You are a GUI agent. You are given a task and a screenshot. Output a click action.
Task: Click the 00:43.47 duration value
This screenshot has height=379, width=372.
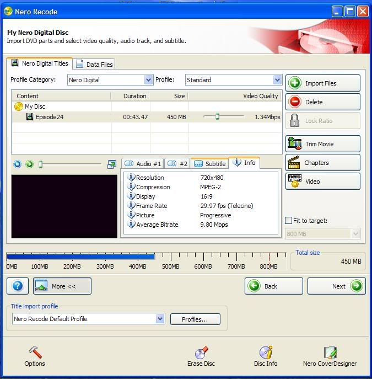coord(135,117)
